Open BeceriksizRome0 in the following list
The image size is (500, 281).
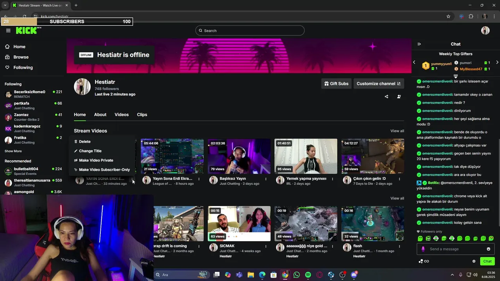click(x=33, y=94)
